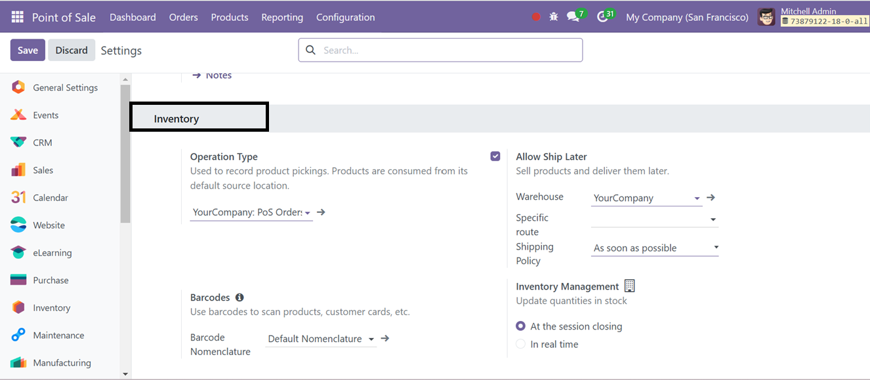Image resolution: width=870 pixels, height=380 pixels.
Task: Click the Inventory app icon in sidebar
Action: [18, 307]
